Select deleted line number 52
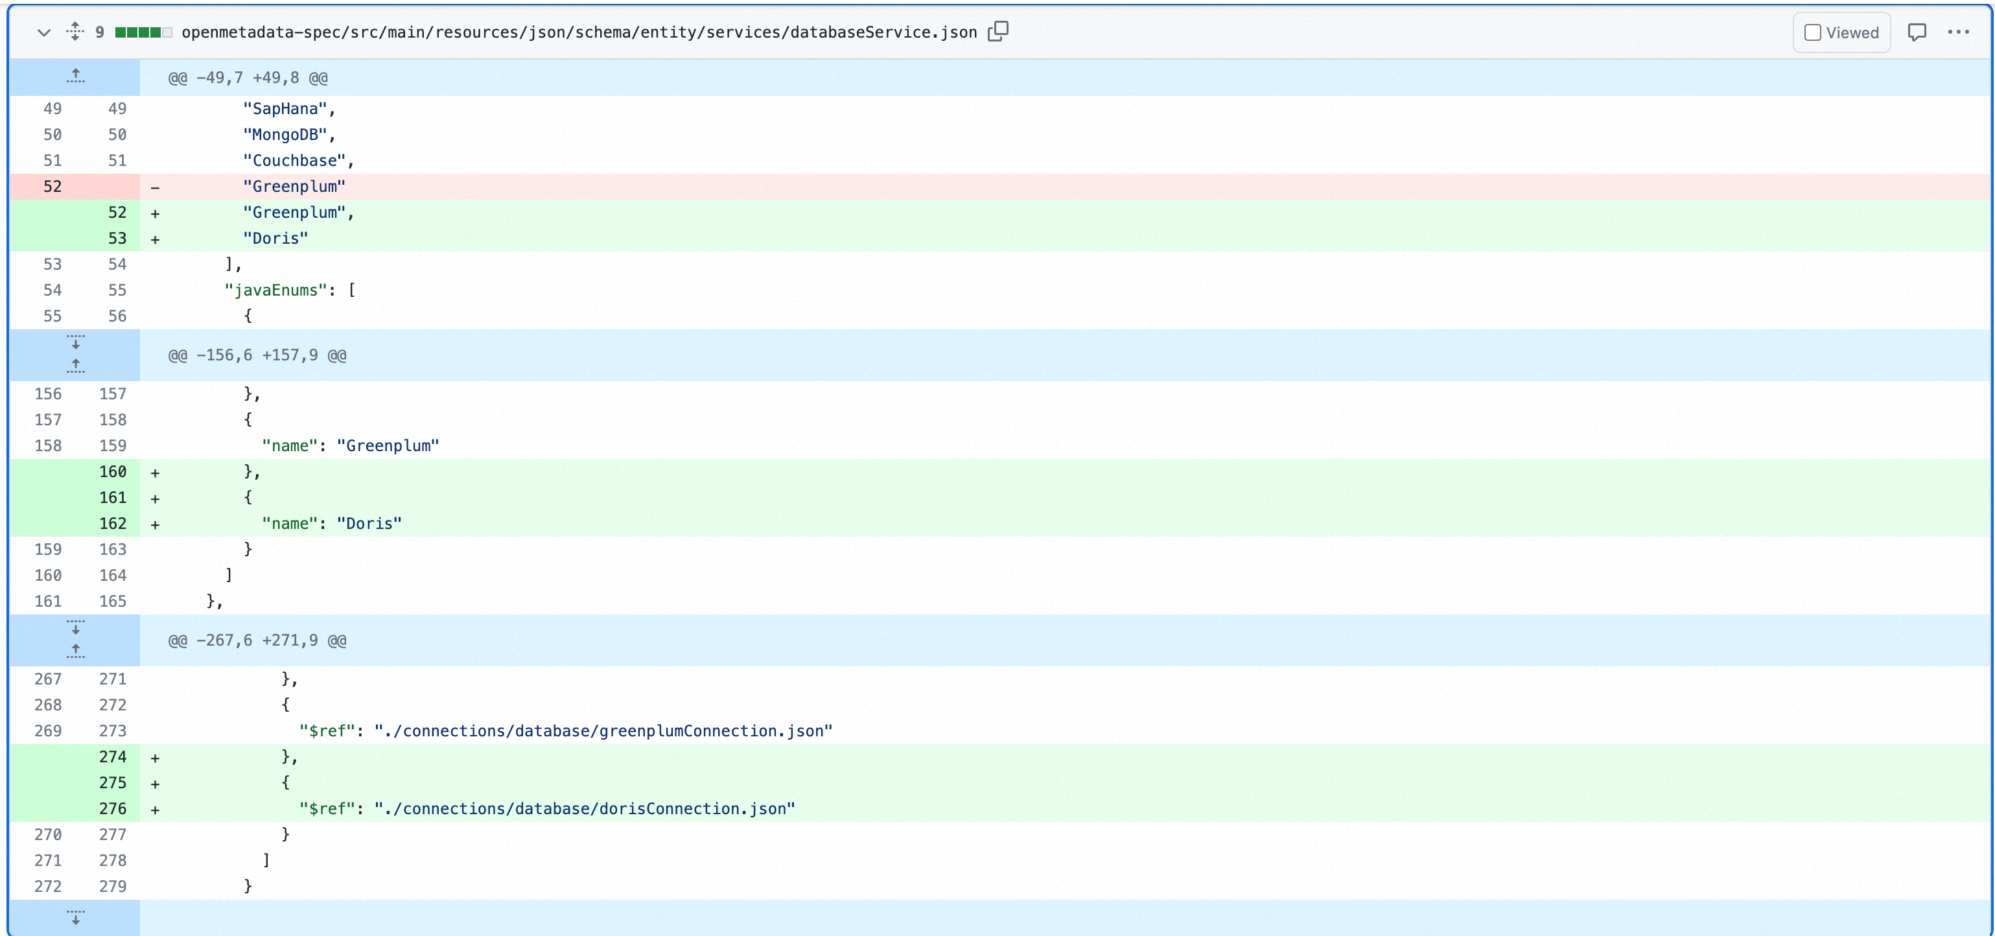 [x=52, y=187]
